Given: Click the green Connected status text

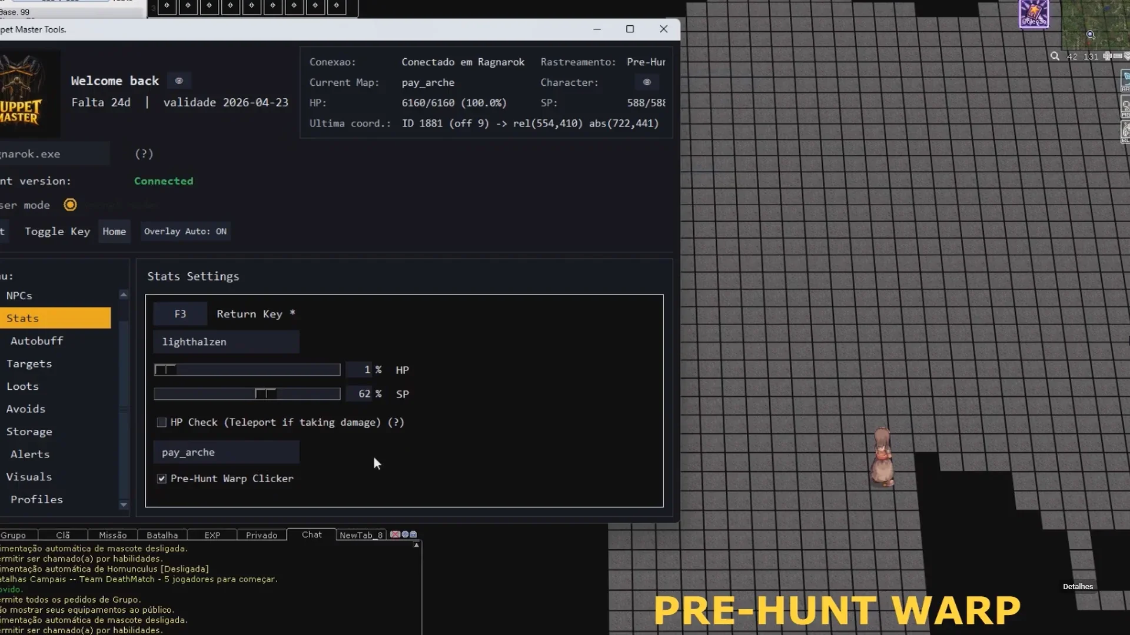Looking at the screenshot, I should [x=164, y=181].
